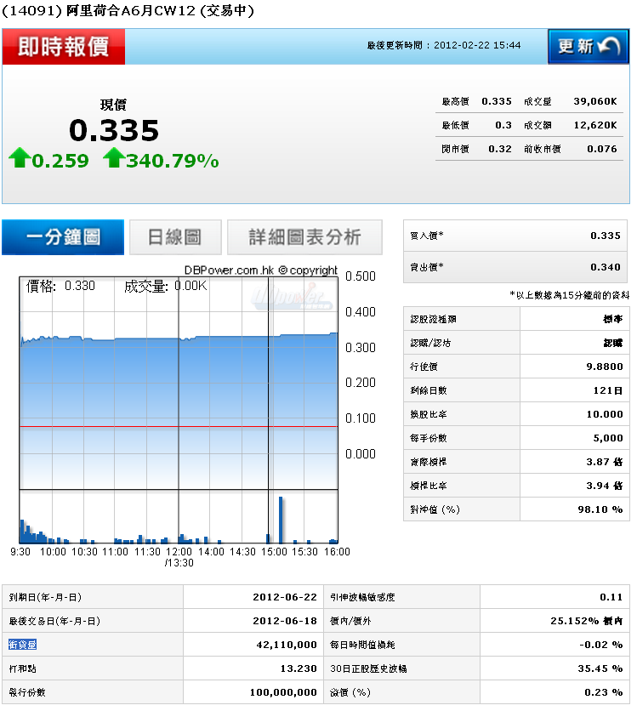
Task: Switch to the 一分鐘圖 chart tab
Action: pyautogui.click(x=63, y=237)
